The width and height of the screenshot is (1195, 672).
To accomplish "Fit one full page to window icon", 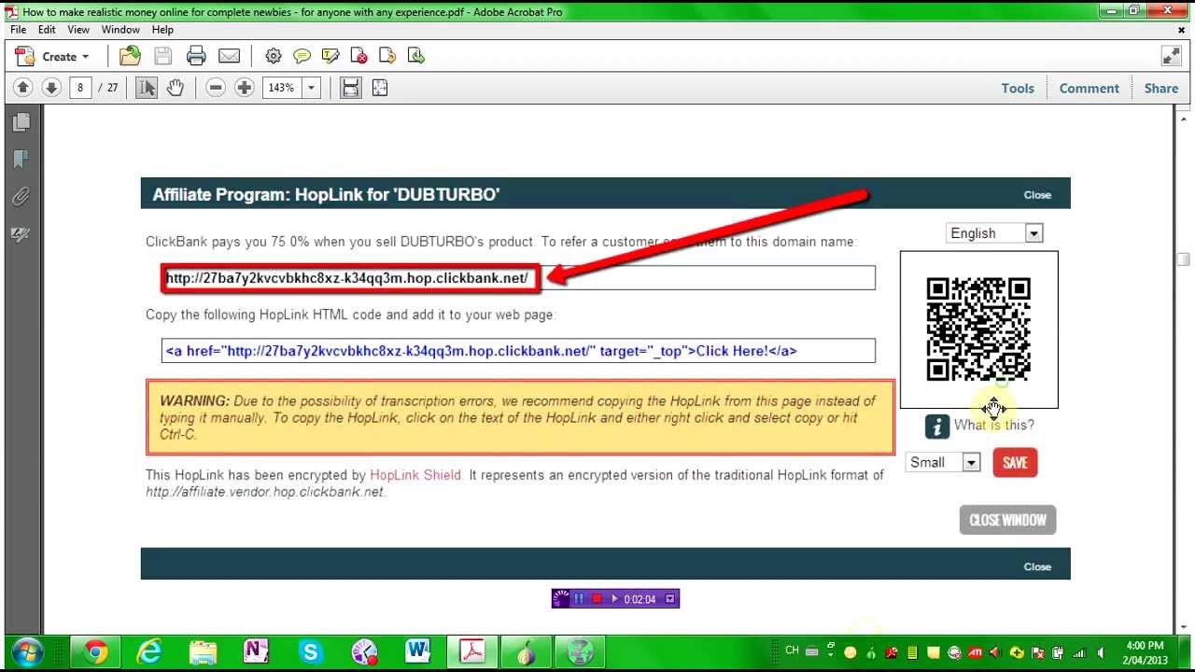I will [x=379, y=88].
